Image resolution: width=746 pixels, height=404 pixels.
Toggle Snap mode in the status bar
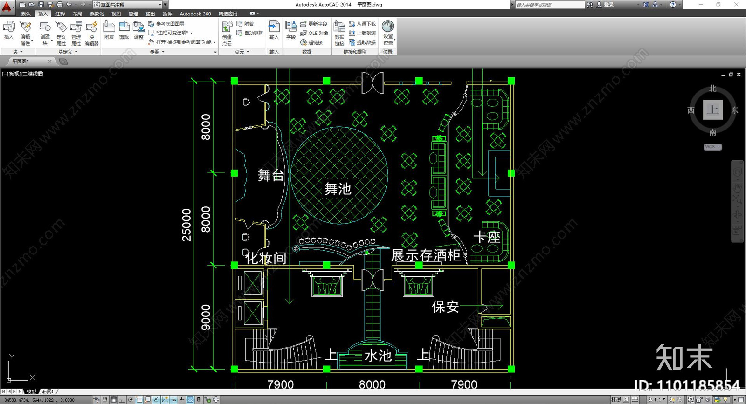pyautogui.click(x=104, y=399)
